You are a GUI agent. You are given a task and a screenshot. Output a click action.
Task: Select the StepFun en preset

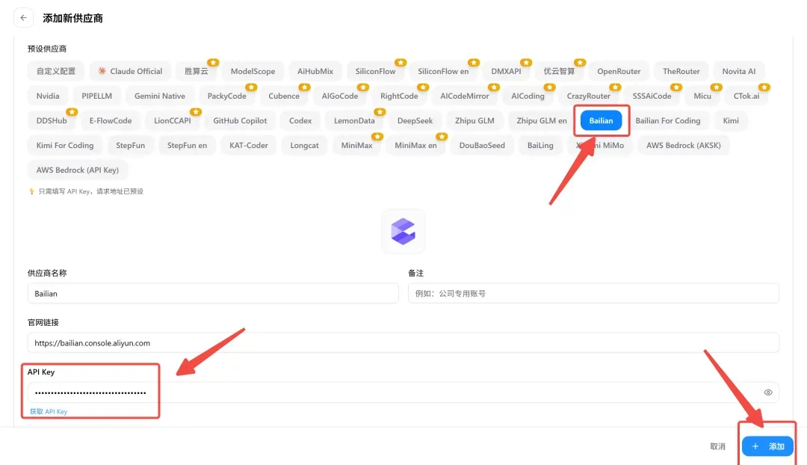pyautogui.click(x=187, y=145)
